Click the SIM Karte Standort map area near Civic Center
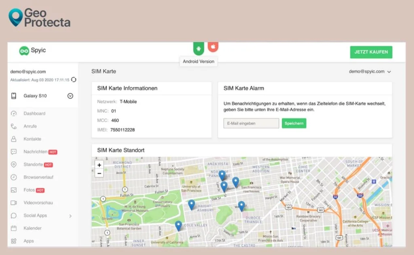This screenshot has width=414, height=255. coord(303,169)
